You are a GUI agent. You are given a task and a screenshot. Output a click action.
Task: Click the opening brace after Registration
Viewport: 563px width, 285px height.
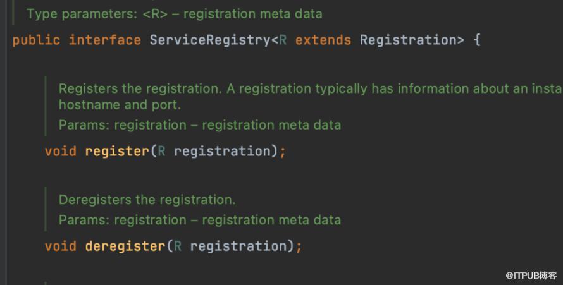tap(476, 40)
